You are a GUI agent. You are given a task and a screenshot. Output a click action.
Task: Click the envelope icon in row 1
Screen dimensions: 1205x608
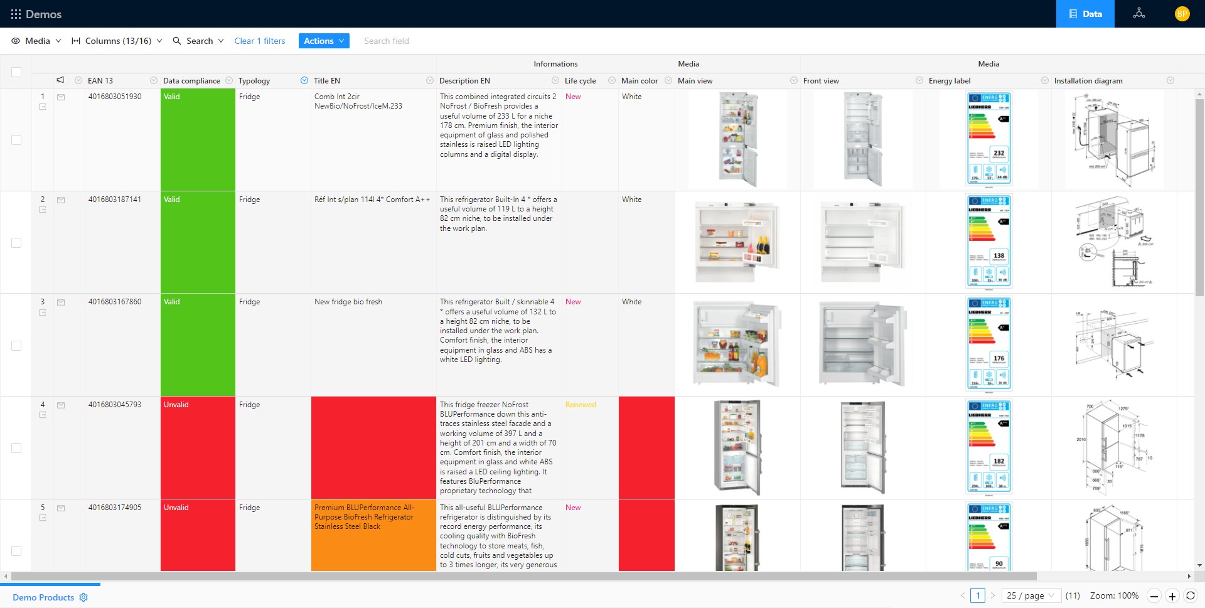(61, 97)
